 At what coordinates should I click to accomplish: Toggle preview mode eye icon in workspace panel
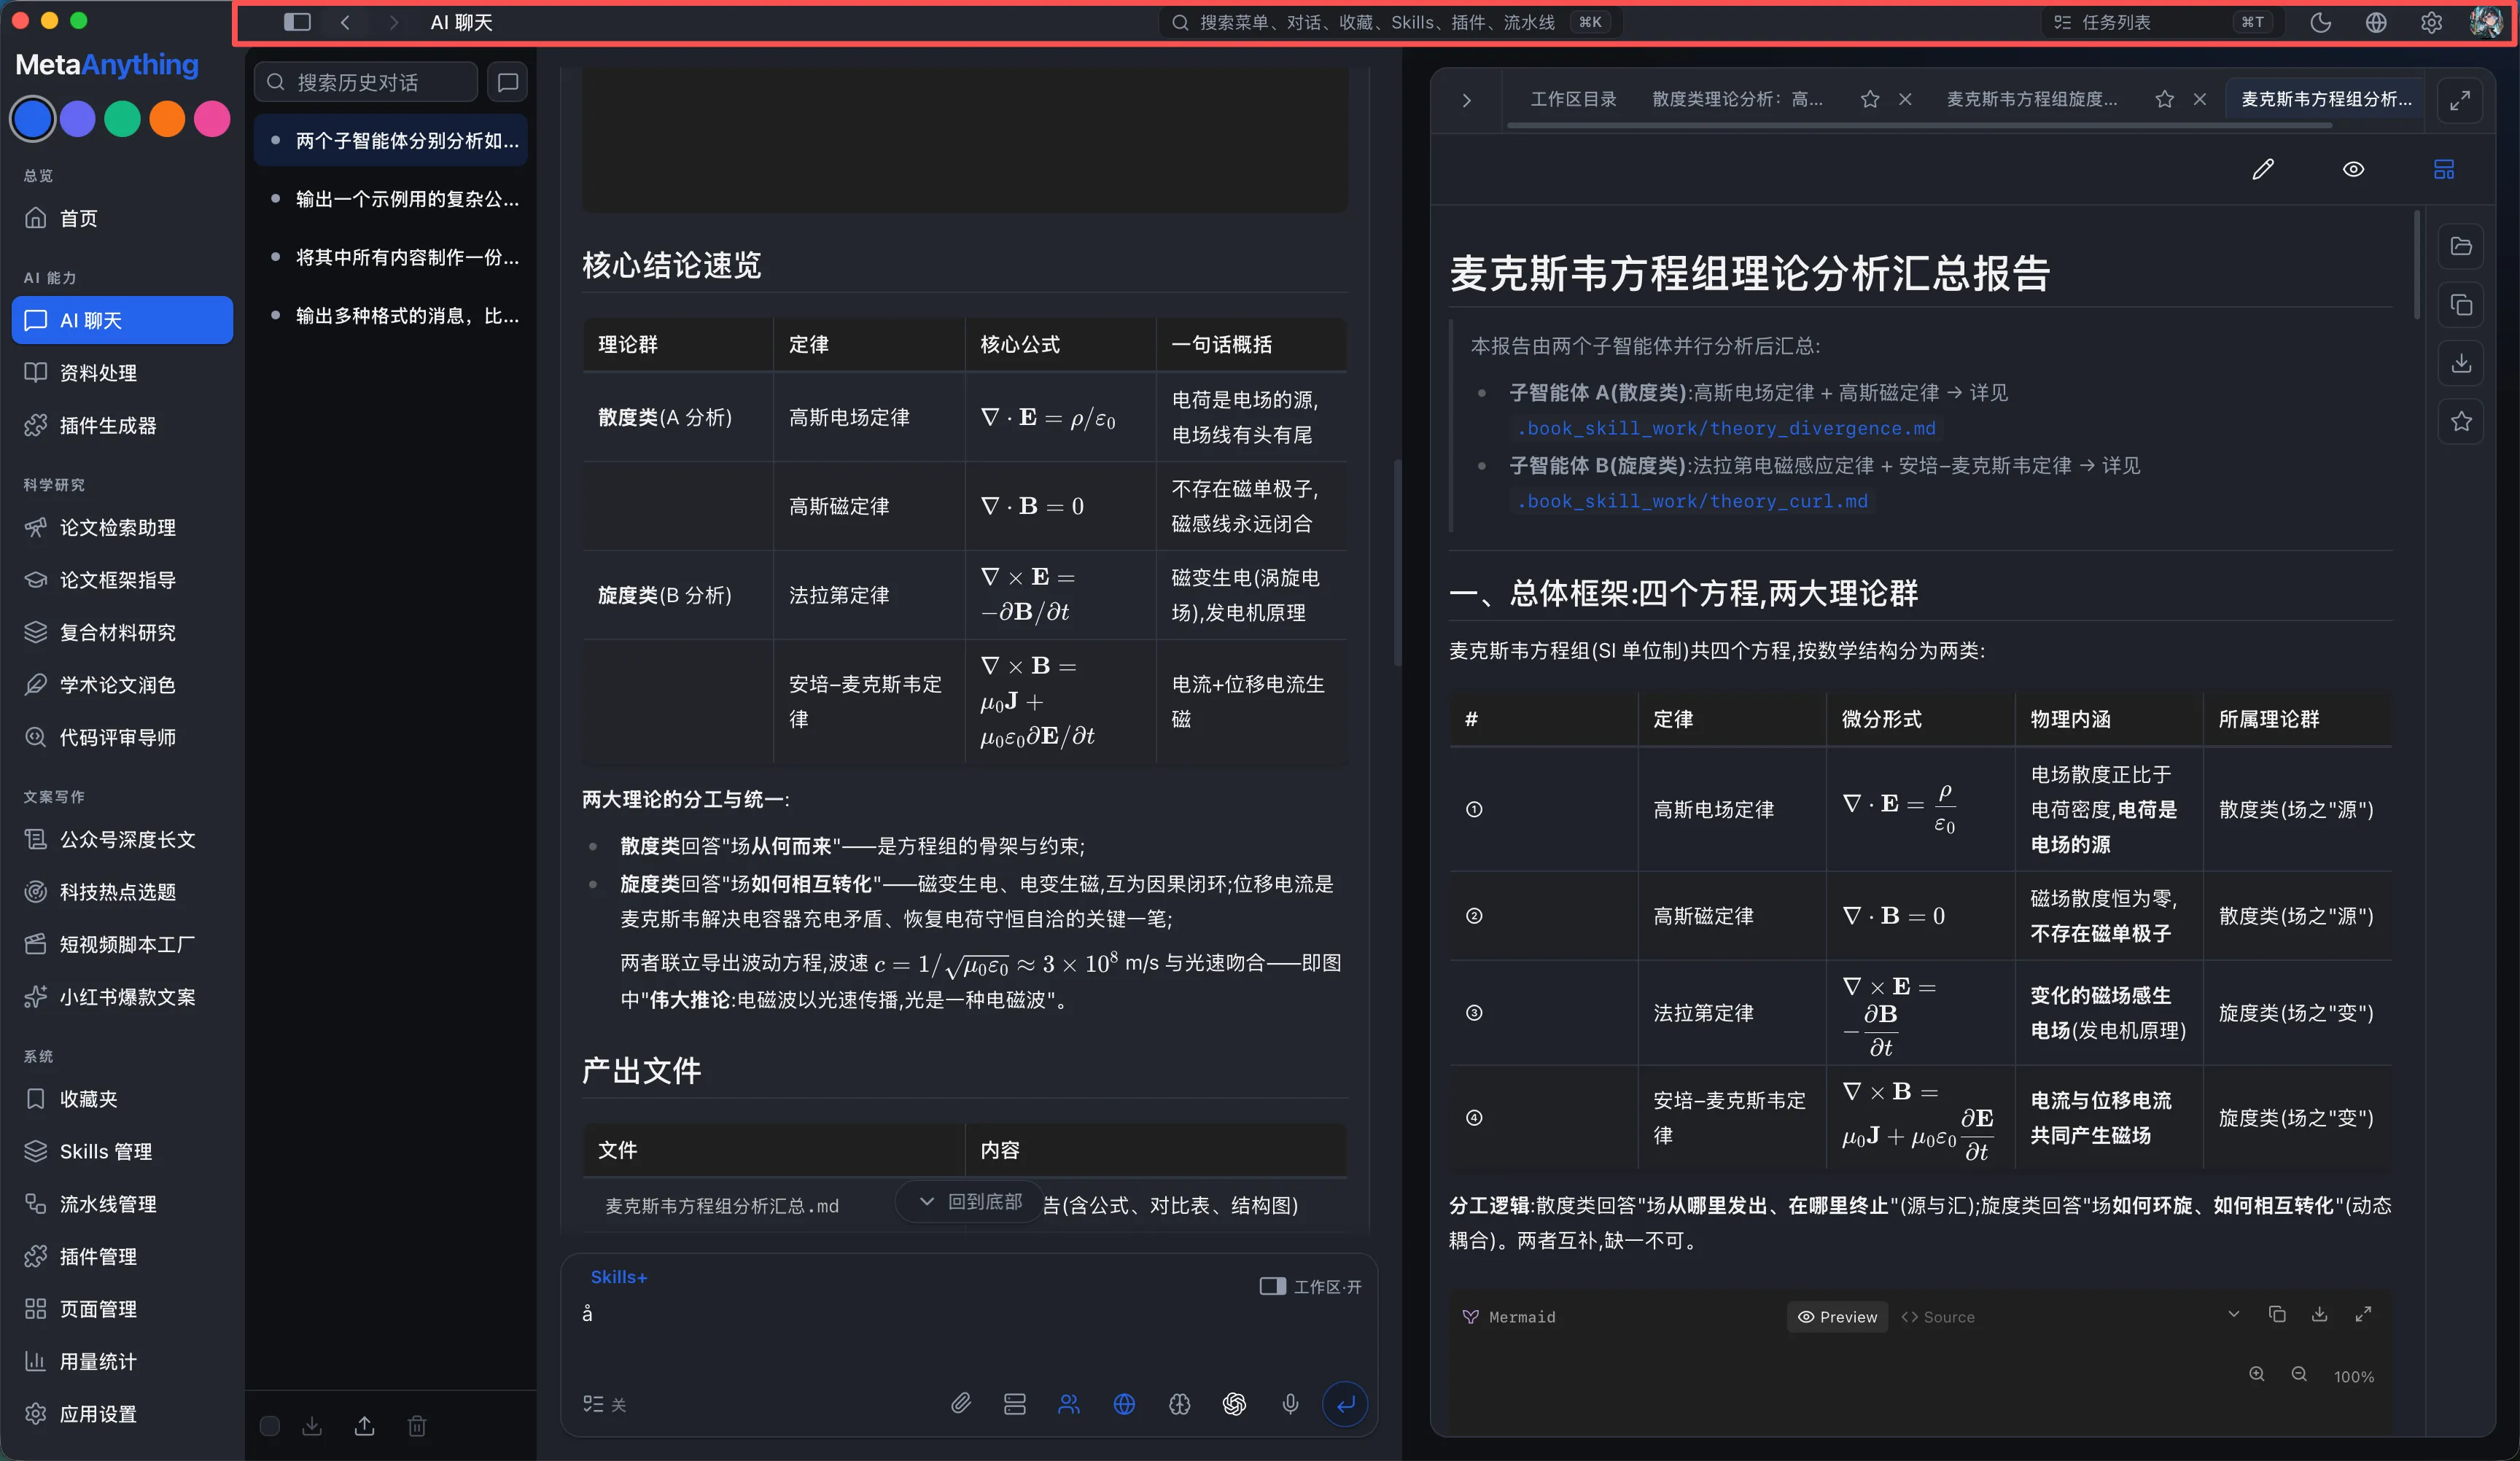(2354, 169)
